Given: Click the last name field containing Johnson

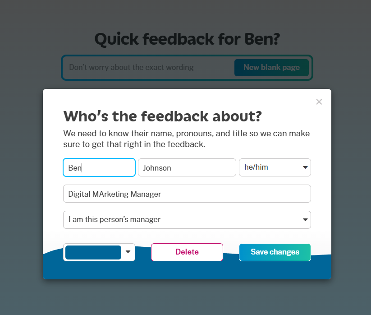Looking at the screenshot, I should [187, 167].
